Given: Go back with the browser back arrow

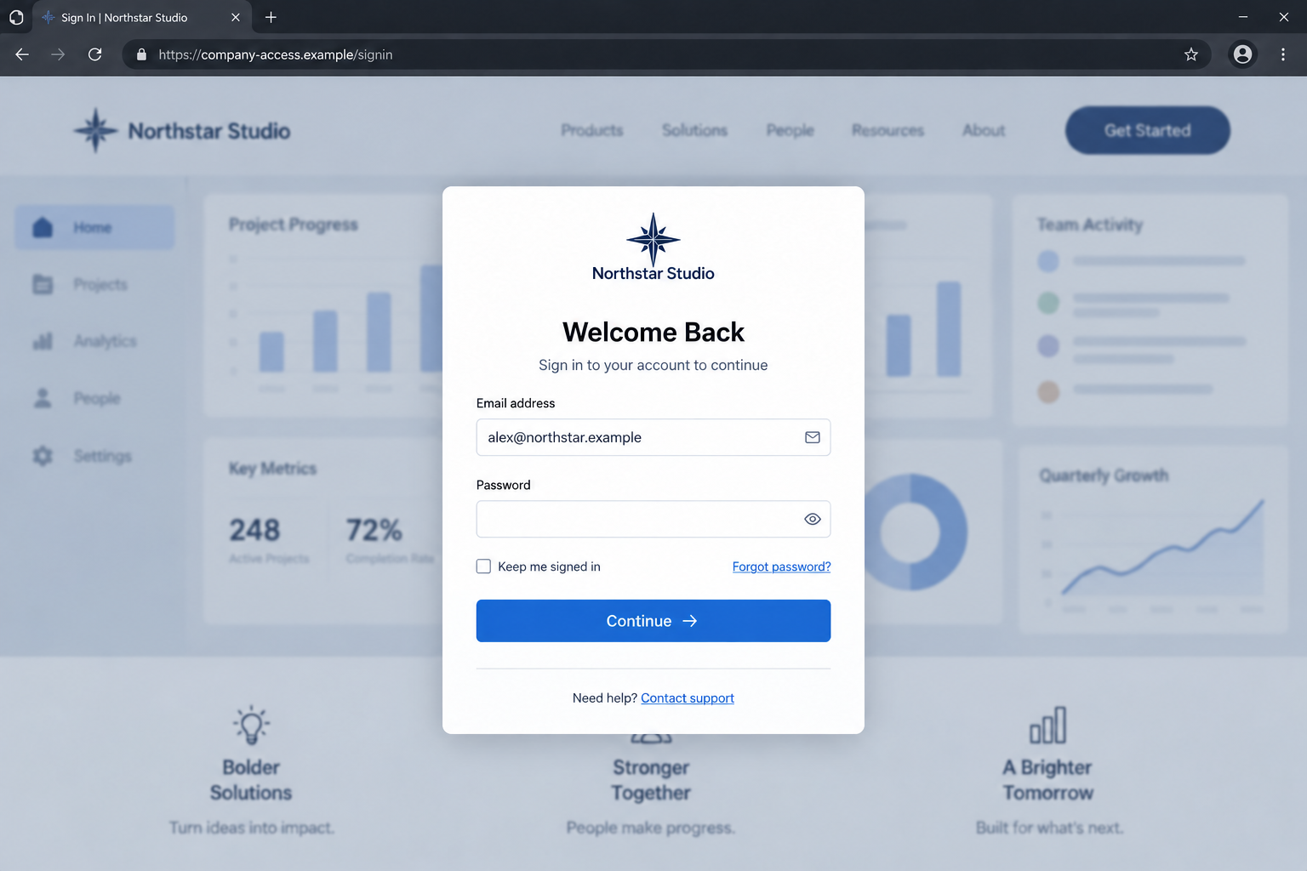Looking at the screenshot, I should click(22, 54).
